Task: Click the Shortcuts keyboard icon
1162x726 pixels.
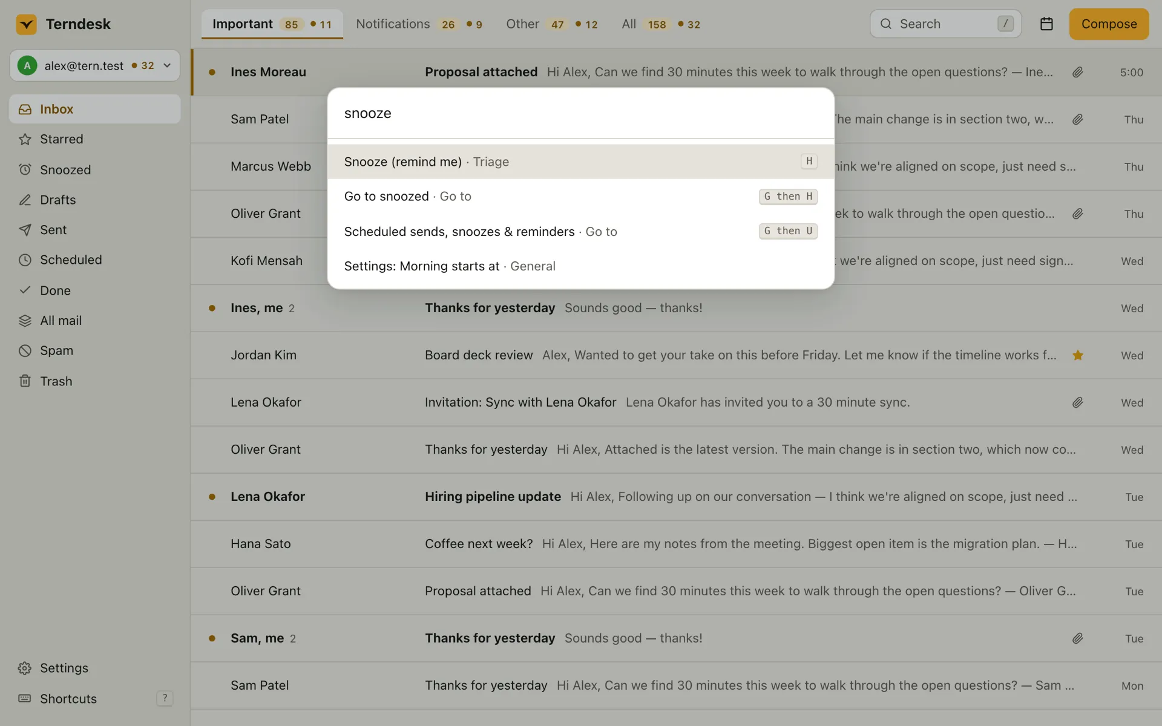Action: pyautogui.click(x=25, y=699)
